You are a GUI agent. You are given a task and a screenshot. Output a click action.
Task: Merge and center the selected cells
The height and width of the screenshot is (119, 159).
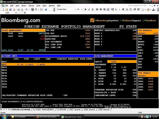coord(108,9)
